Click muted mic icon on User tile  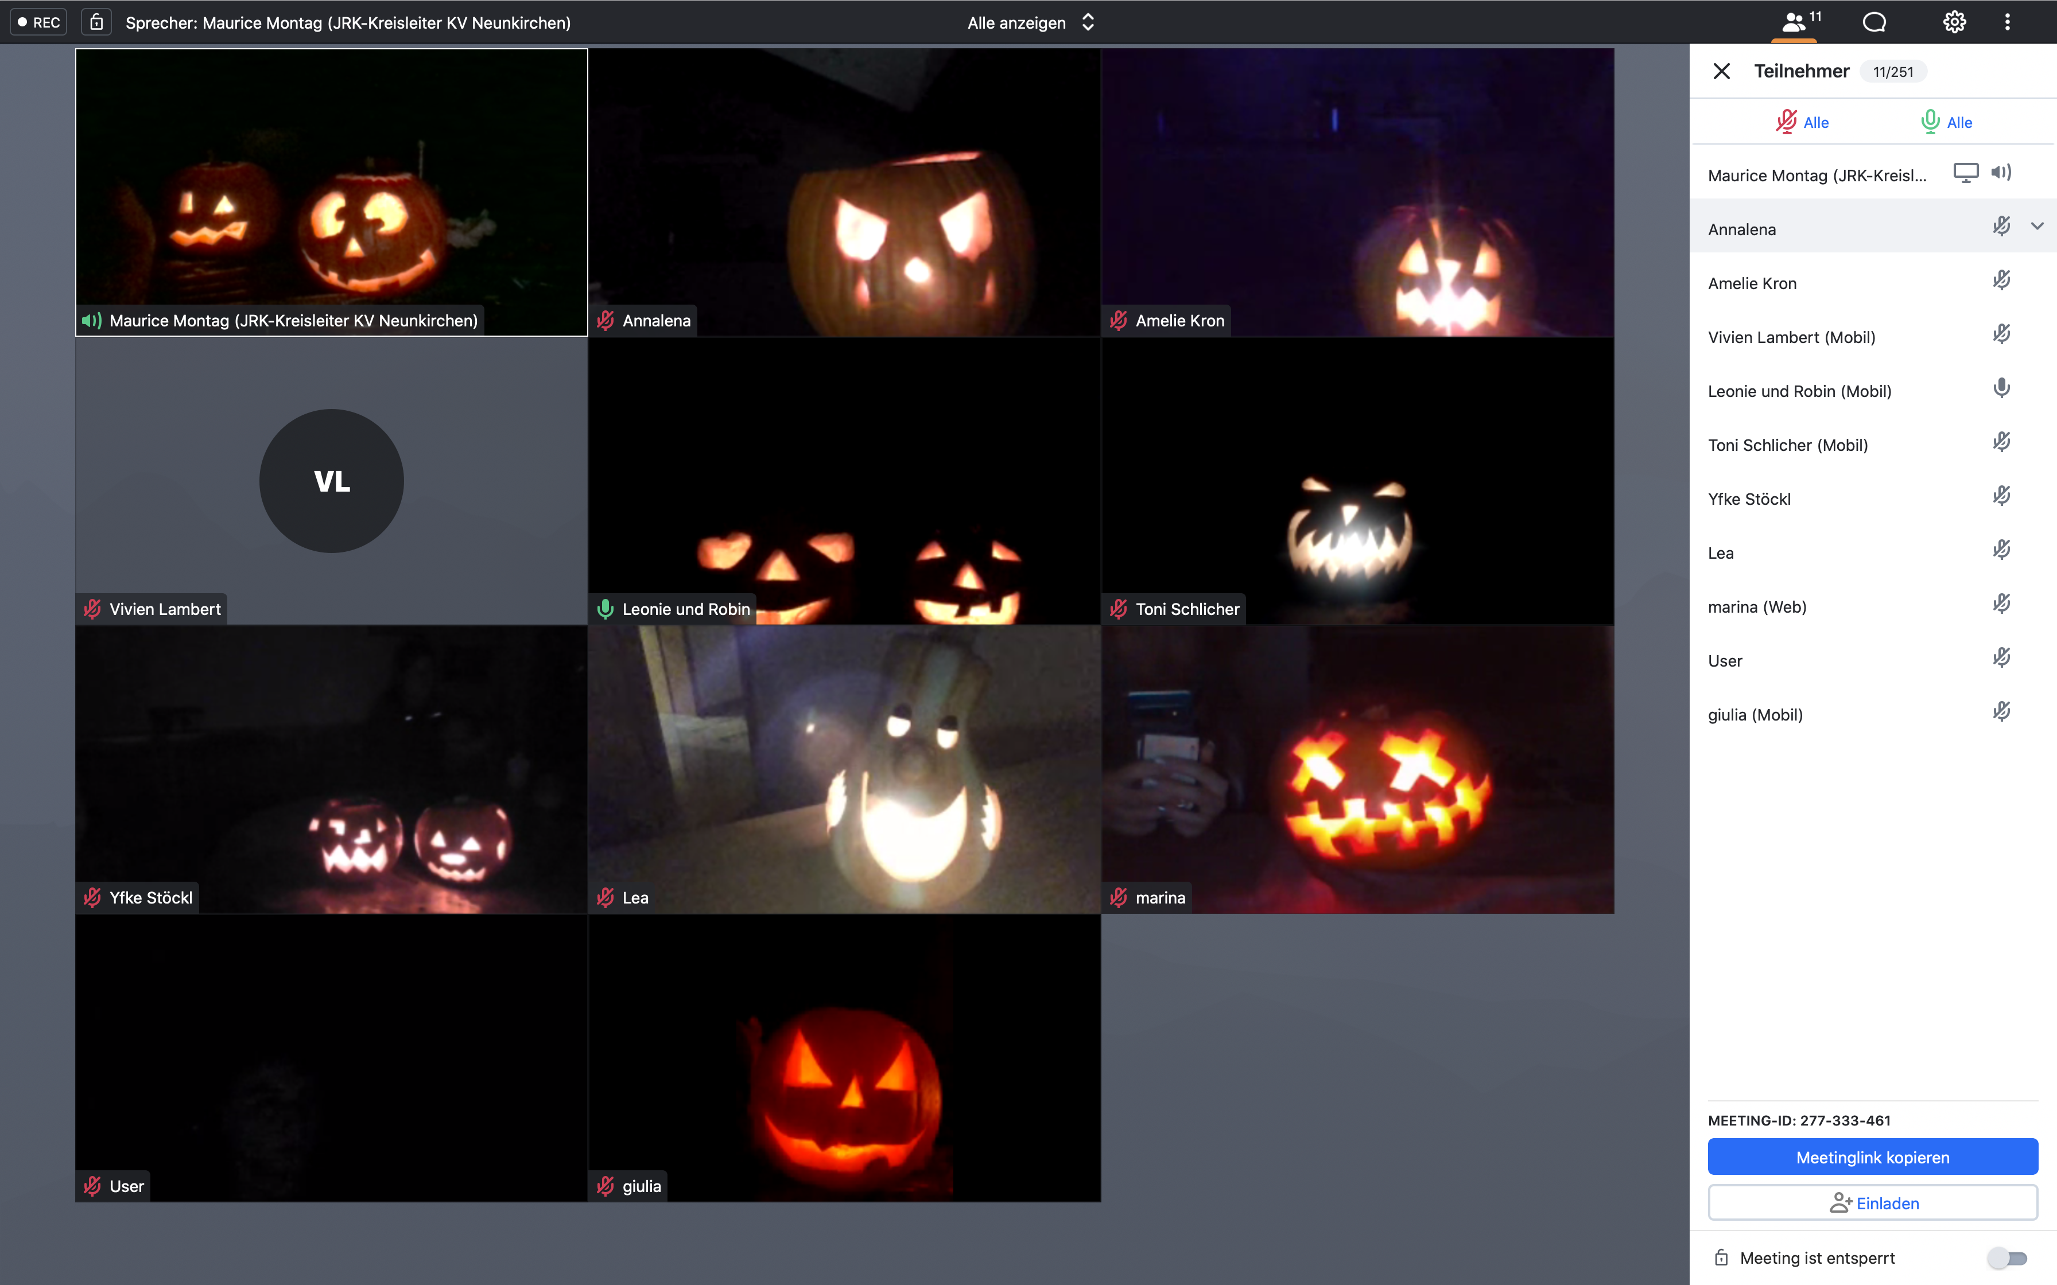(x=92, y=1186)
